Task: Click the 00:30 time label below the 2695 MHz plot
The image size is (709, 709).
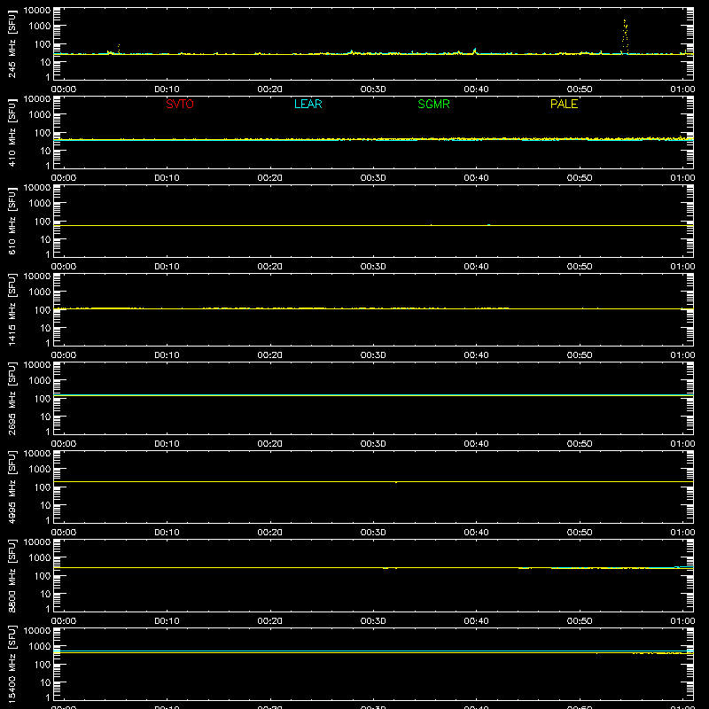Action: point(373,444)
